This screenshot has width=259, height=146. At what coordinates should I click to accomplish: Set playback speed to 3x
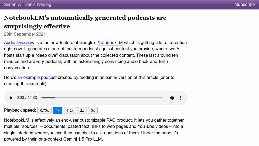(x=93, y=110)
